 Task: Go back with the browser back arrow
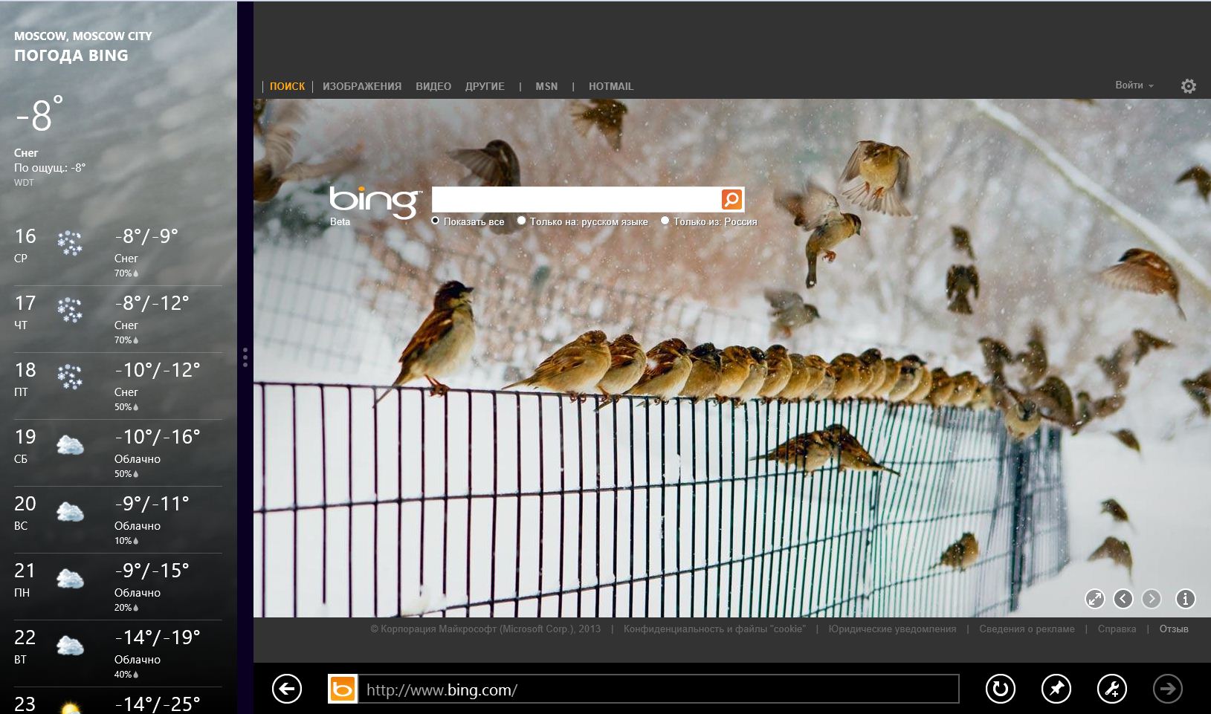[287, 689]
